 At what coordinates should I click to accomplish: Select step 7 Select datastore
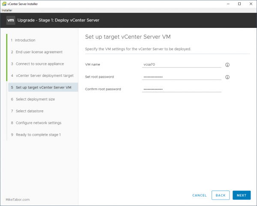[27, 111]
